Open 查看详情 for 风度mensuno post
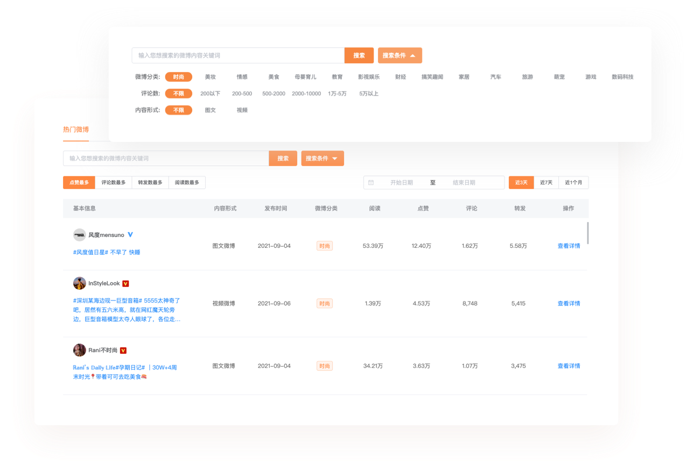The image size is (686, 473). pos(569,246)
